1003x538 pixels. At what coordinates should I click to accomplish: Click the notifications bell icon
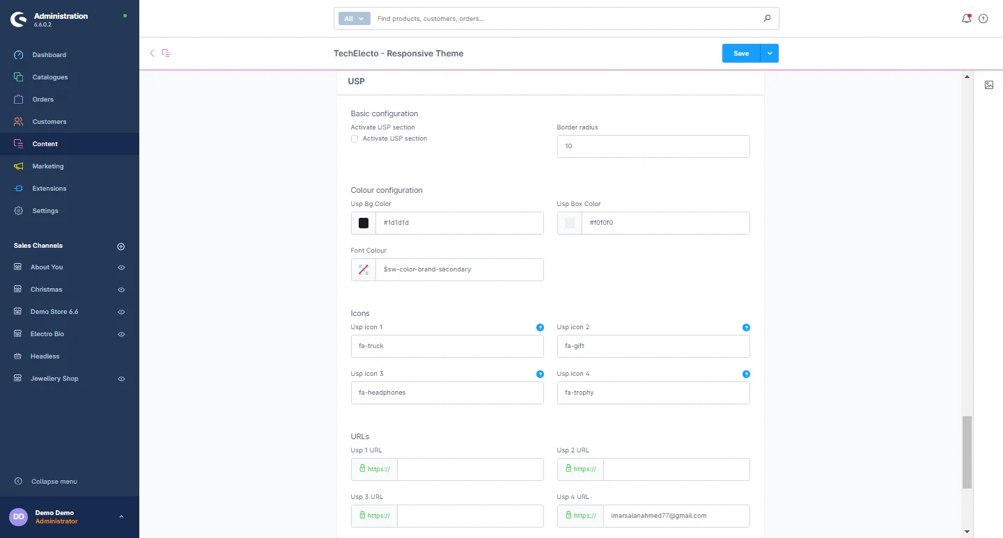pos(966,19)
